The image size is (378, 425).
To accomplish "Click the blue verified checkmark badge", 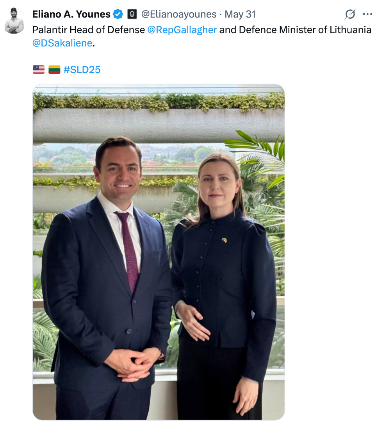I will pos(118,14).
